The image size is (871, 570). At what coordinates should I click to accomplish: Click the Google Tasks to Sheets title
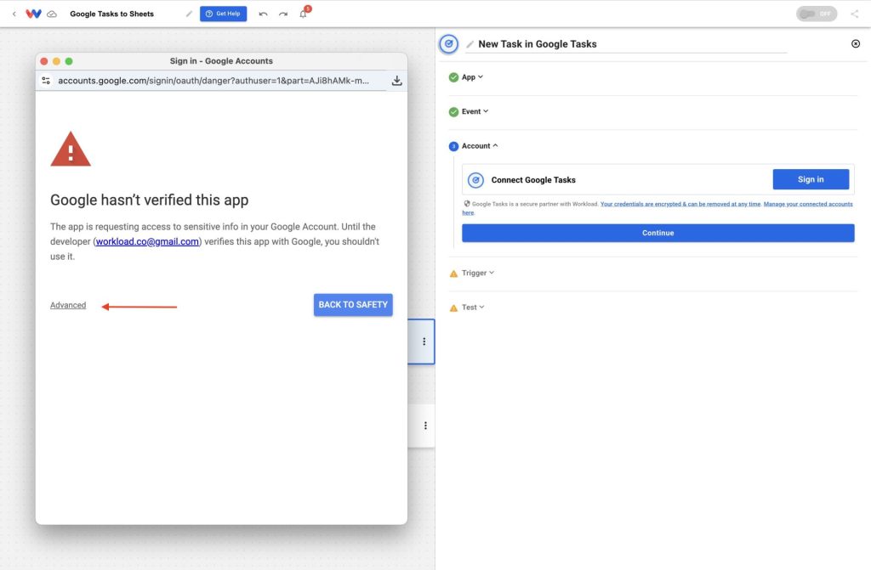[x=111, y=14]
